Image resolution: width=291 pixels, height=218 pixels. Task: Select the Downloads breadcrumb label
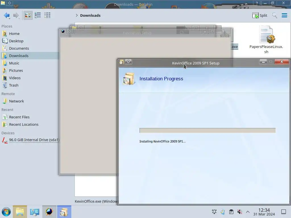coord(90,15)
